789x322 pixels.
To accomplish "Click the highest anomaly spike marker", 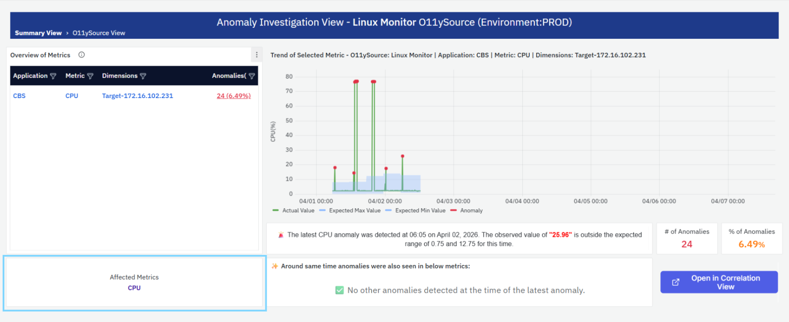I will point(356,81).
